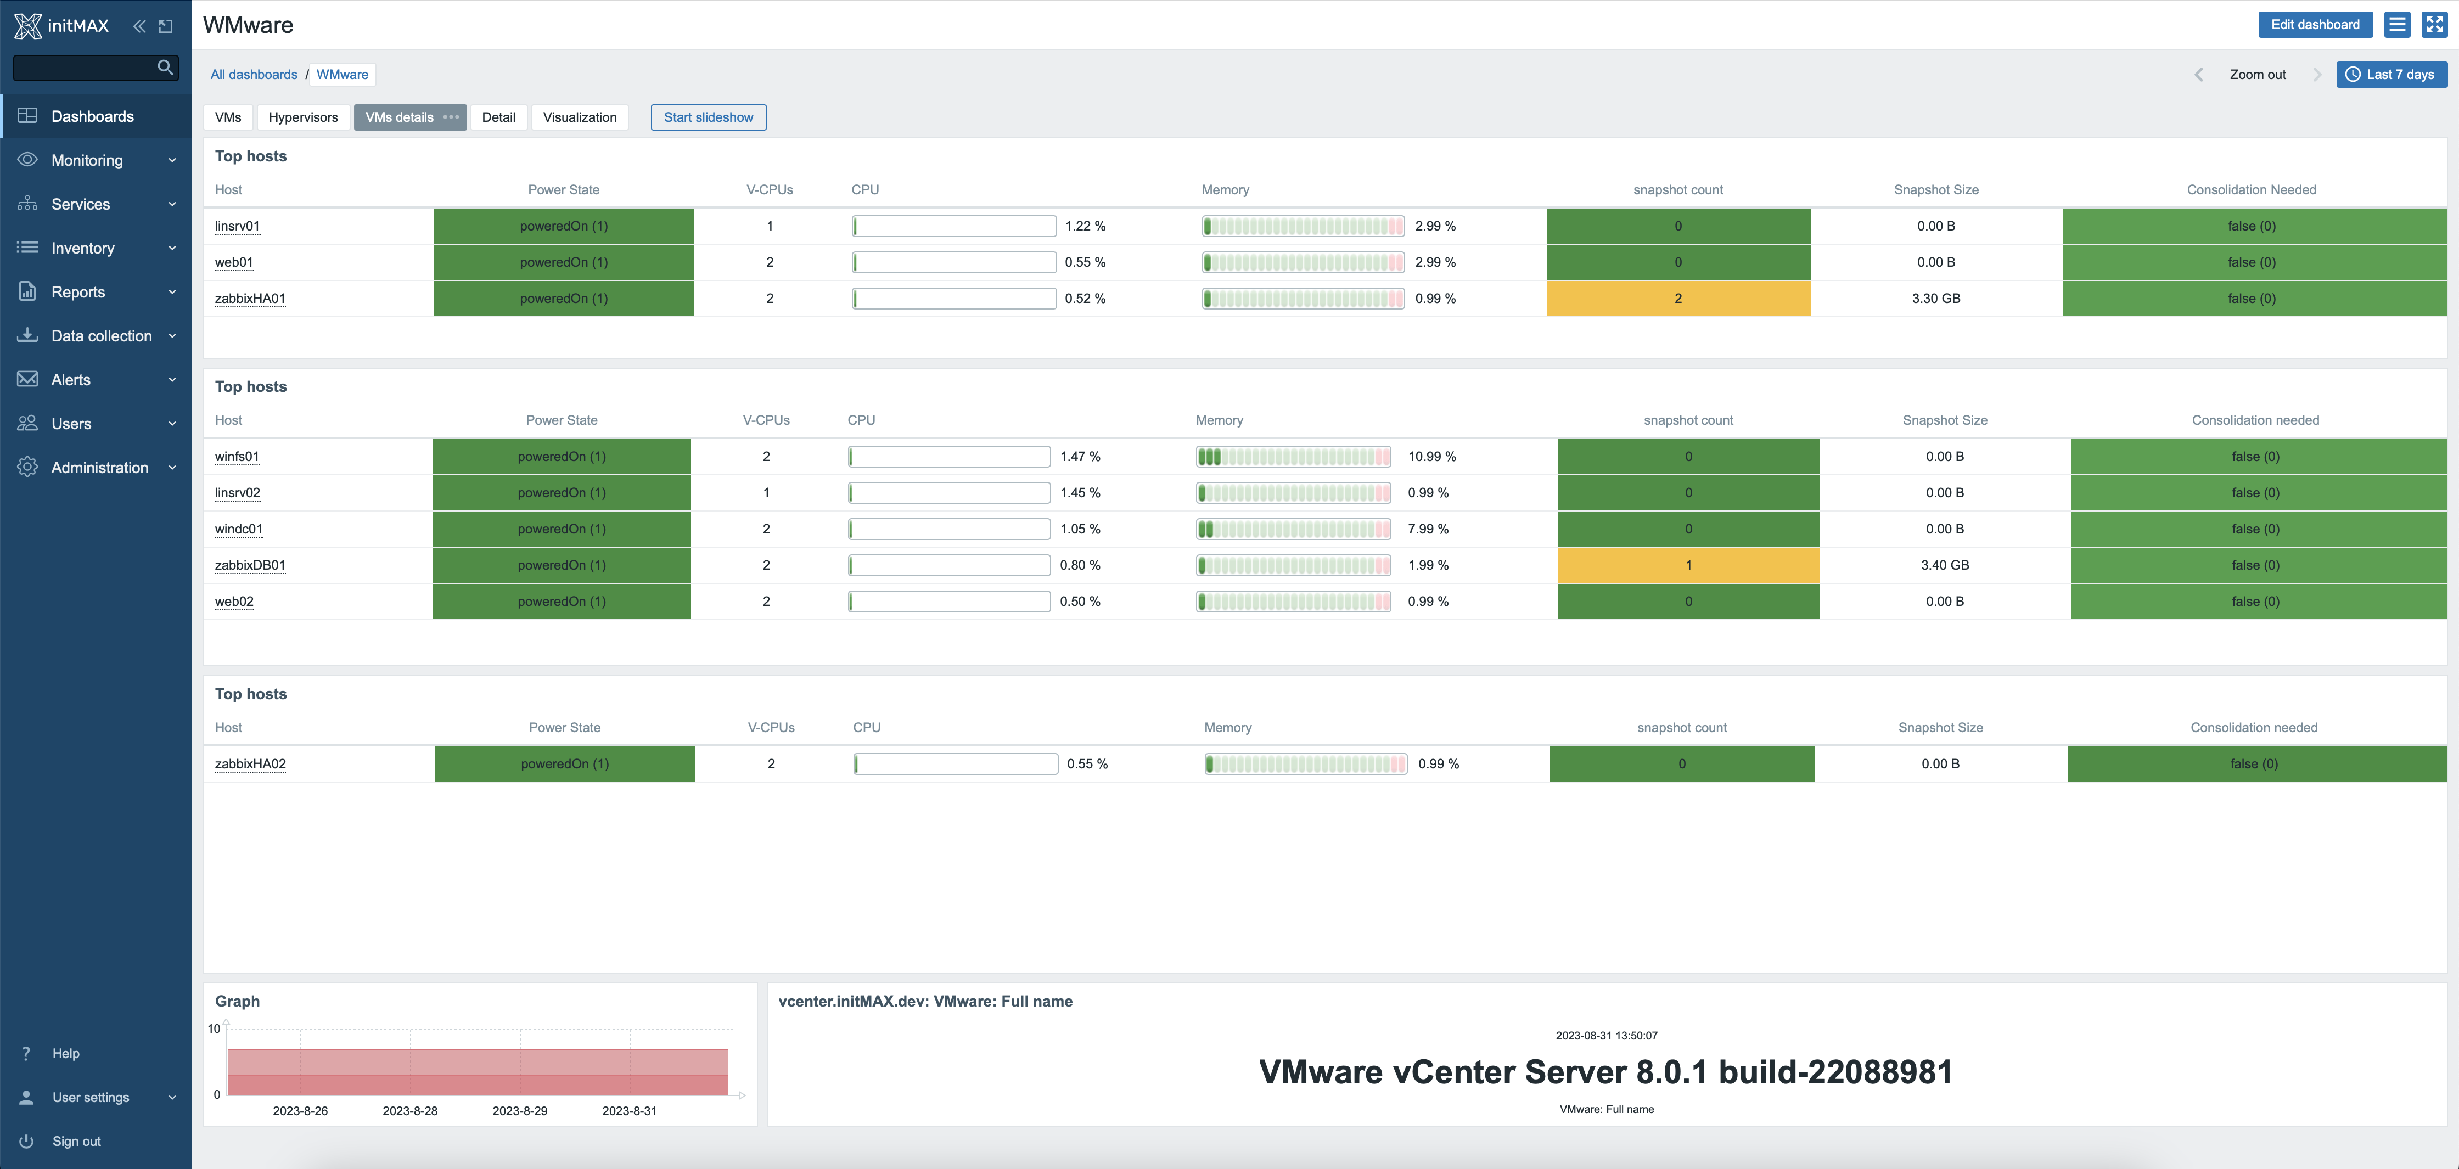2459x1169 pixels.
Task: Open host windc01 link
Action: (x=239, y=530)
